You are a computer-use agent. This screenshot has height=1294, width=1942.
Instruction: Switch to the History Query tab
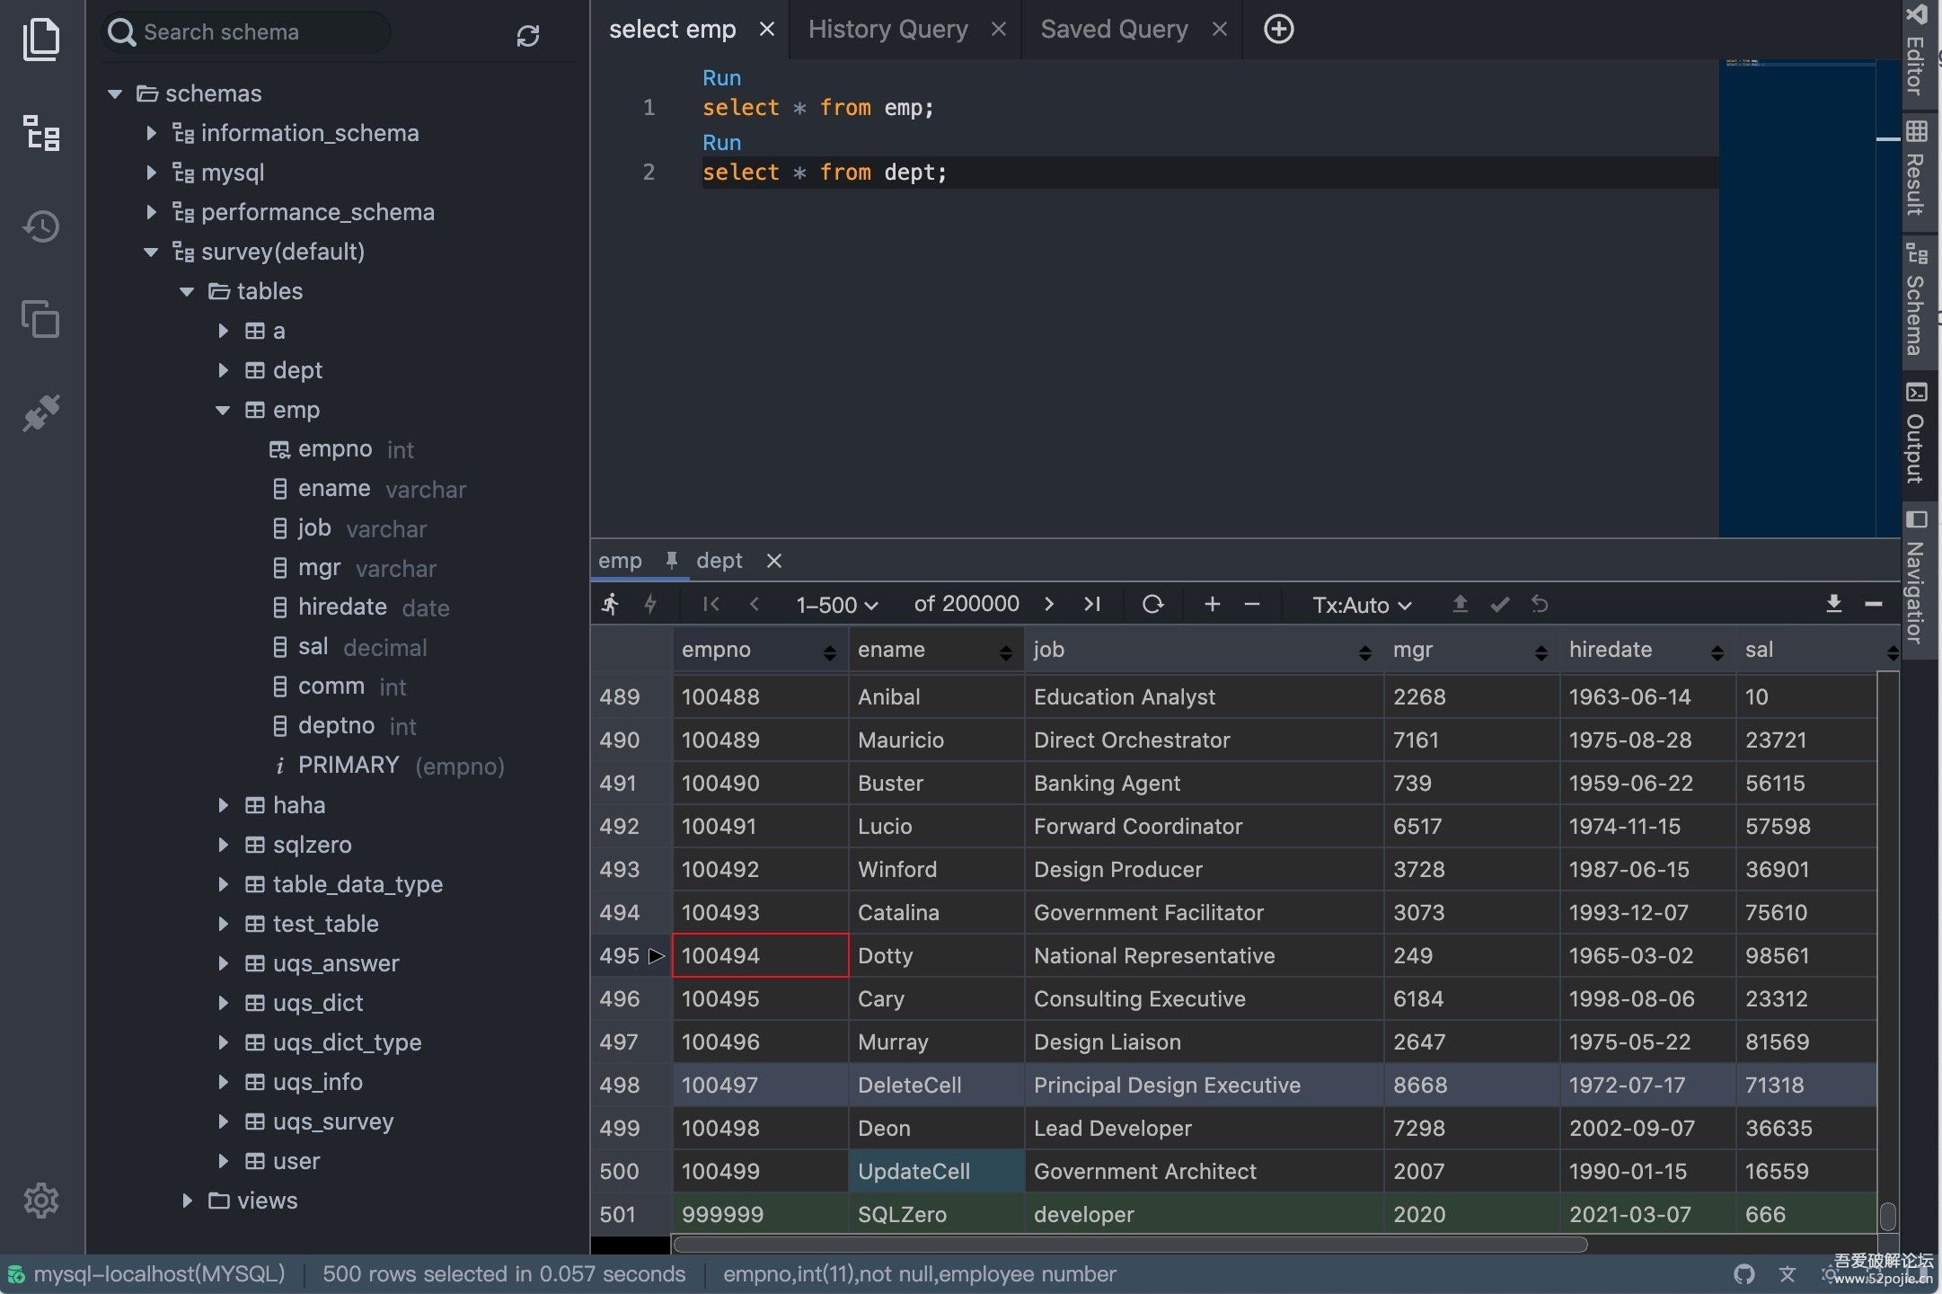pyautogui.click(x=887, y=30)
